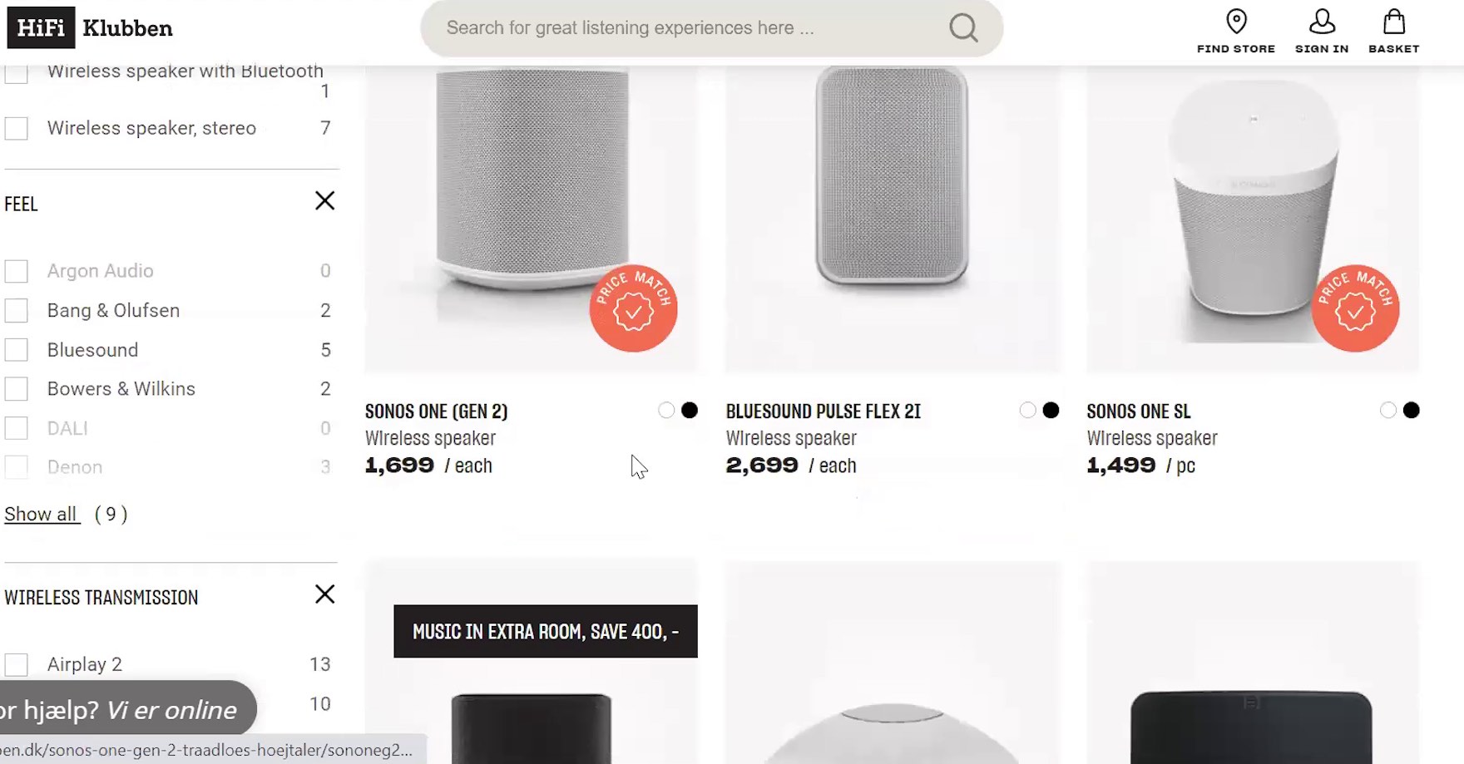Image resolution: width=1464 pixels, height=764 pixels.
Task: Expand brand list with Show all
Action: pyautogui.click(x=42, y=515)
